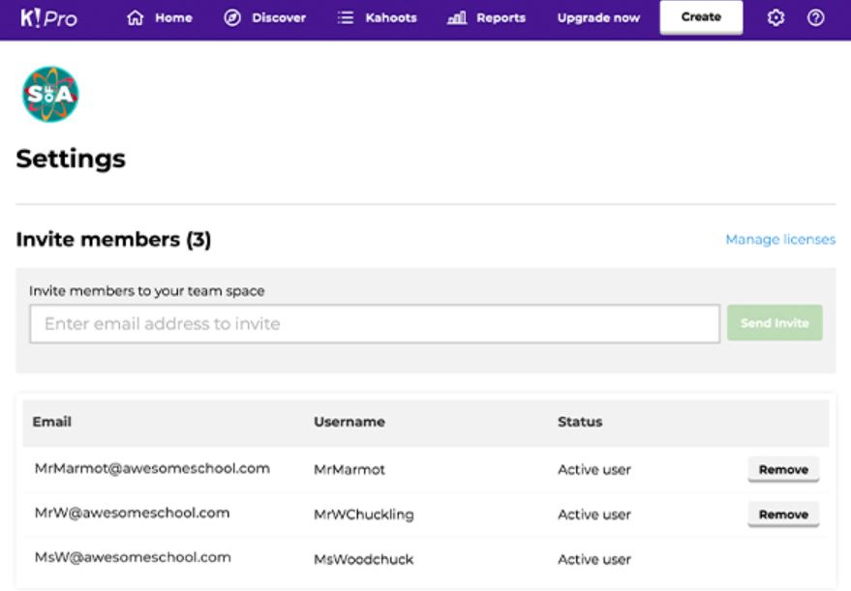Select the MrMarmot@awesomeschool.com email

(x=152, y=468)
